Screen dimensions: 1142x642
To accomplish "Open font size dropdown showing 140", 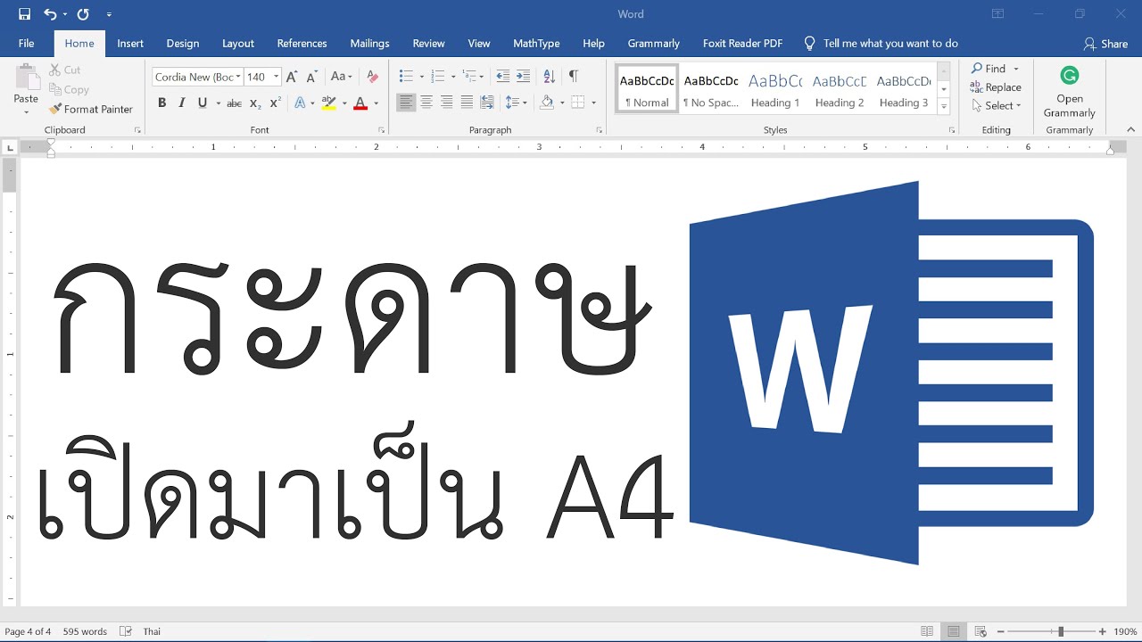I will (x=277, y=77).
